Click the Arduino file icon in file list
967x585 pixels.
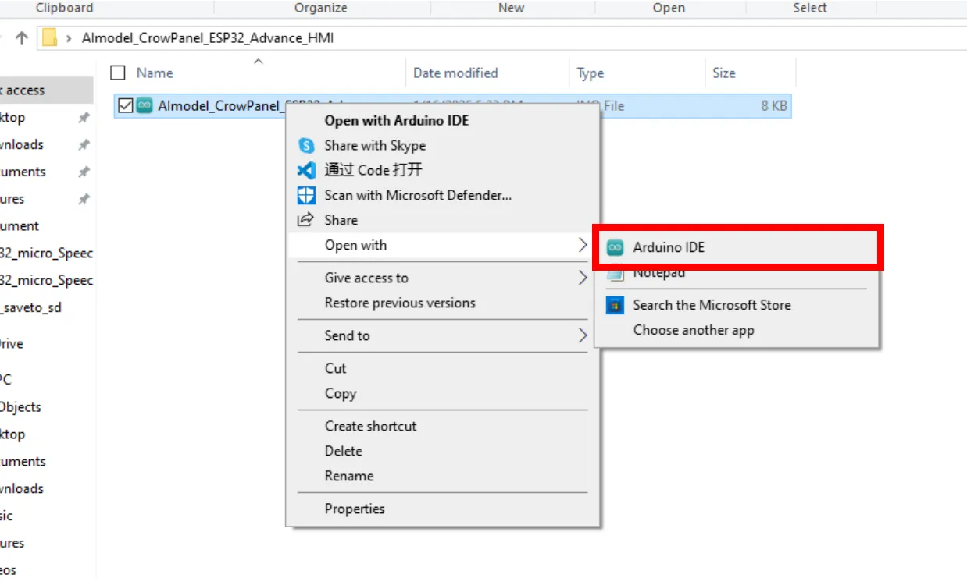tap(145, 105)
